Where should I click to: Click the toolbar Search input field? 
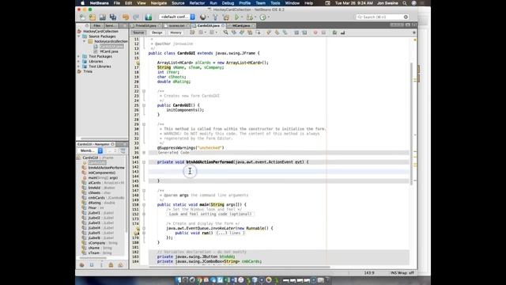click(x=381, y=17)
